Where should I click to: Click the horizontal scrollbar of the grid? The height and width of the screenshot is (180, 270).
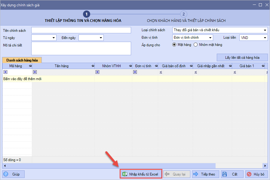click(120, 166)
